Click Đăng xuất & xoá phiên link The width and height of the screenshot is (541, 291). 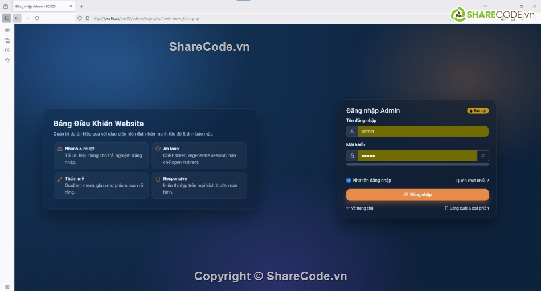pyautogui.click(x=467, y=208)
